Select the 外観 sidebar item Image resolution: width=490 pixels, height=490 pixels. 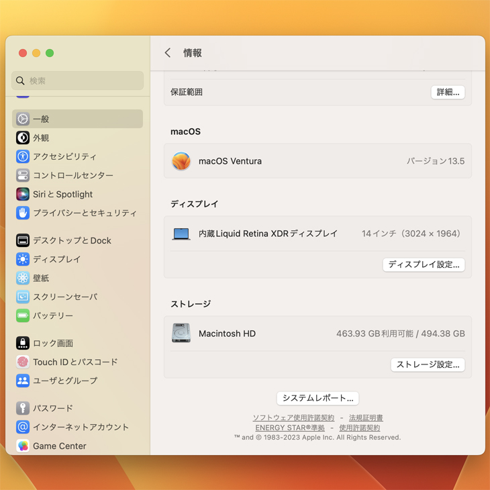[77, 138]
